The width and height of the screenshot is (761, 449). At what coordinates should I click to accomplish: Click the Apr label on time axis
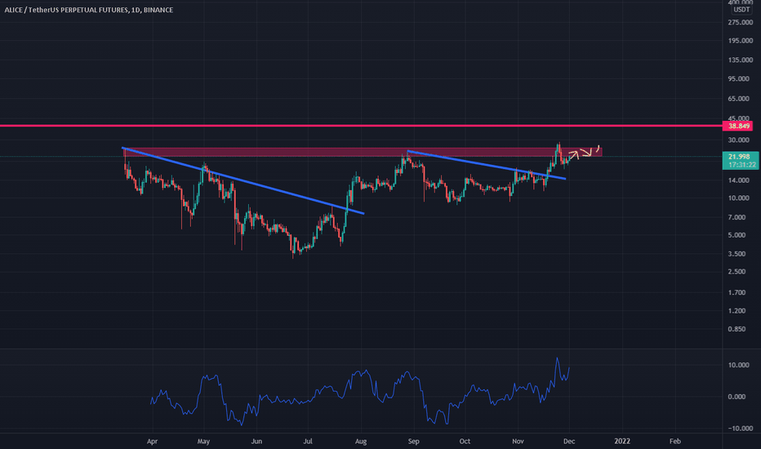[153, 441]
